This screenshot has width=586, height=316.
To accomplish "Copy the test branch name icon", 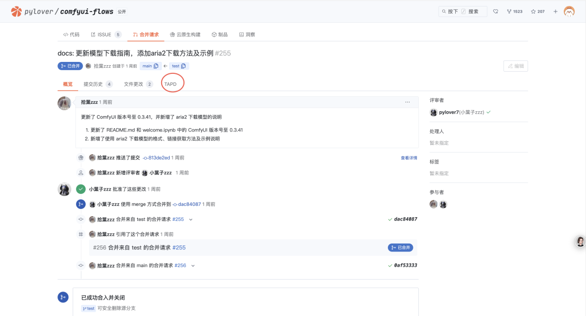I will (183, 66).
